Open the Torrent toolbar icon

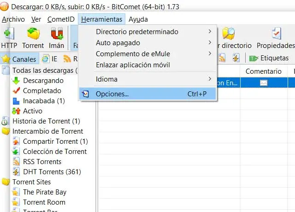tap(33, 34)
